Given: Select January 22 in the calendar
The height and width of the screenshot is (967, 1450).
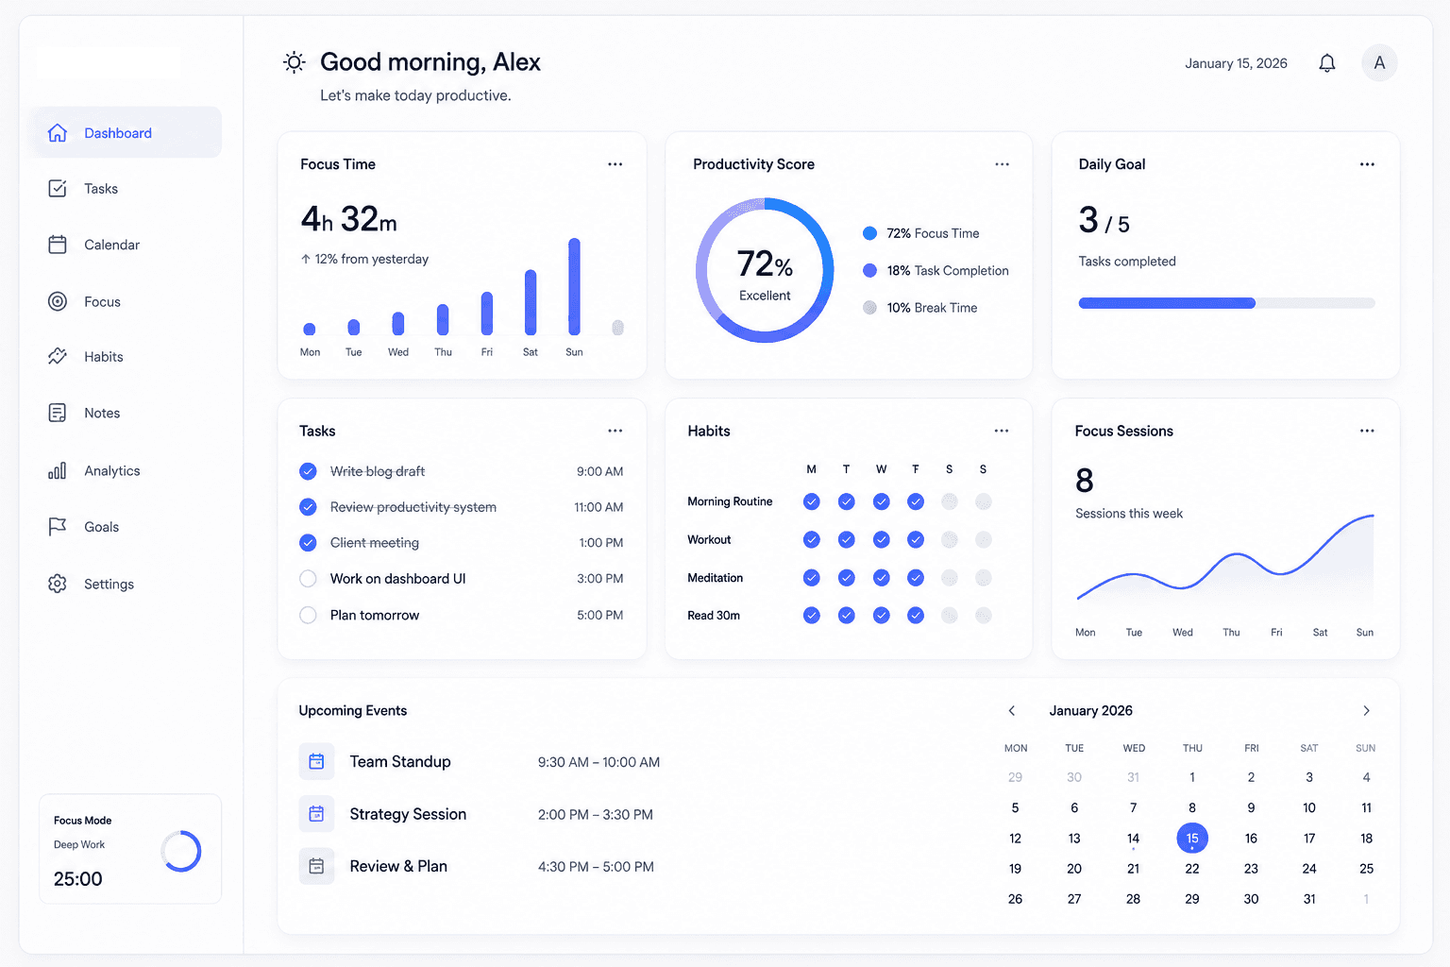Looking at the screenshot, I should tap(1192, 869).
